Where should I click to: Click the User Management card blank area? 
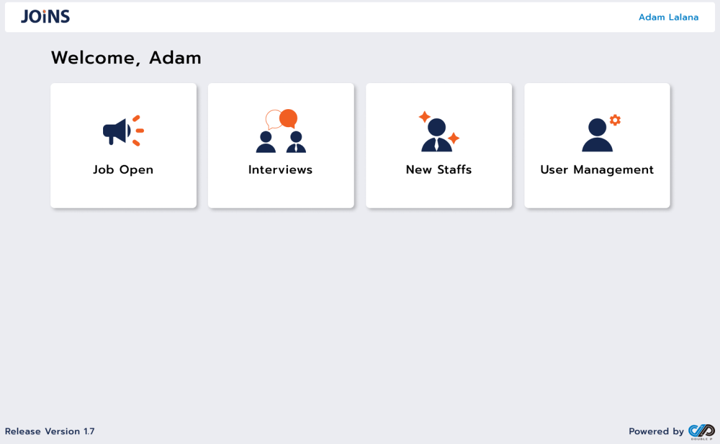(597, 193)
